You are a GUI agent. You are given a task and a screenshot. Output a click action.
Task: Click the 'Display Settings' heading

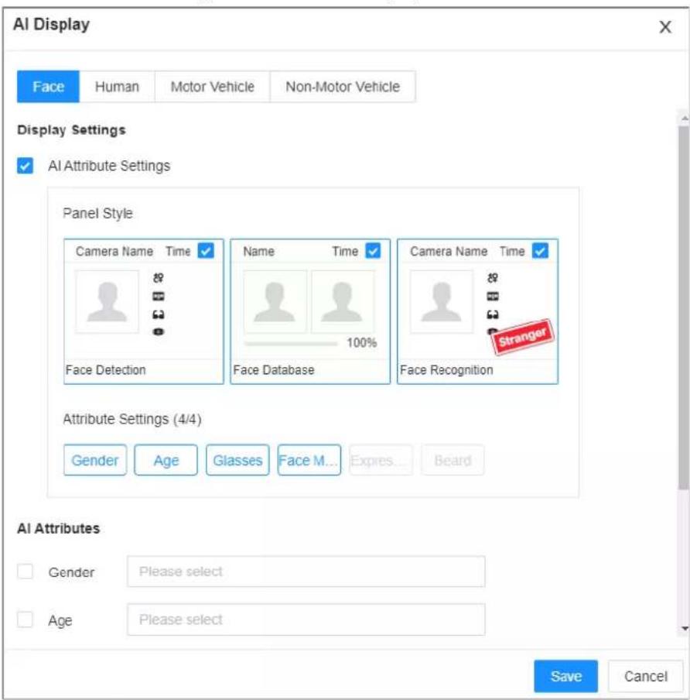point(71,130)
